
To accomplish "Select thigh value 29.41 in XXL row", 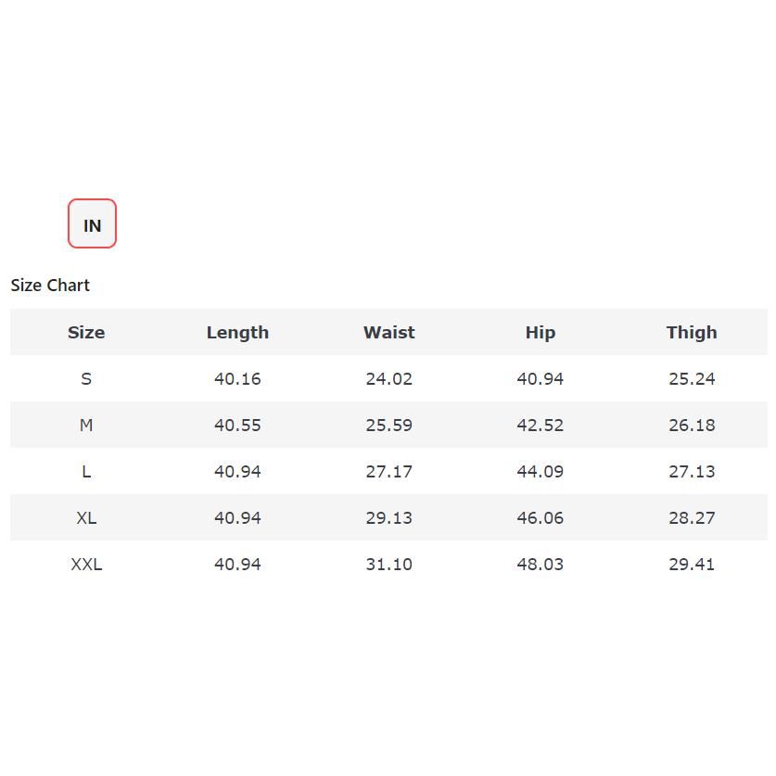I will click(692, 565).
